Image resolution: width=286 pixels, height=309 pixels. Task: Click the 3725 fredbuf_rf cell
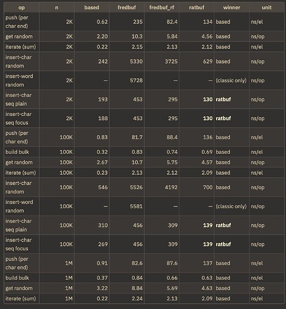click(x=171, y=62)
